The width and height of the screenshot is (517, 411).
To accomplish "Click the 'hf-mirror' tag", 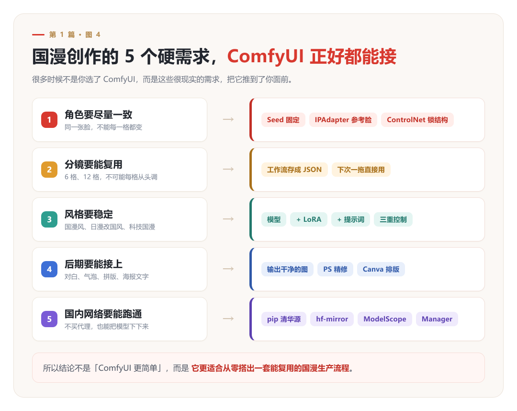I will pyautogui.click(x=332, y=319).
